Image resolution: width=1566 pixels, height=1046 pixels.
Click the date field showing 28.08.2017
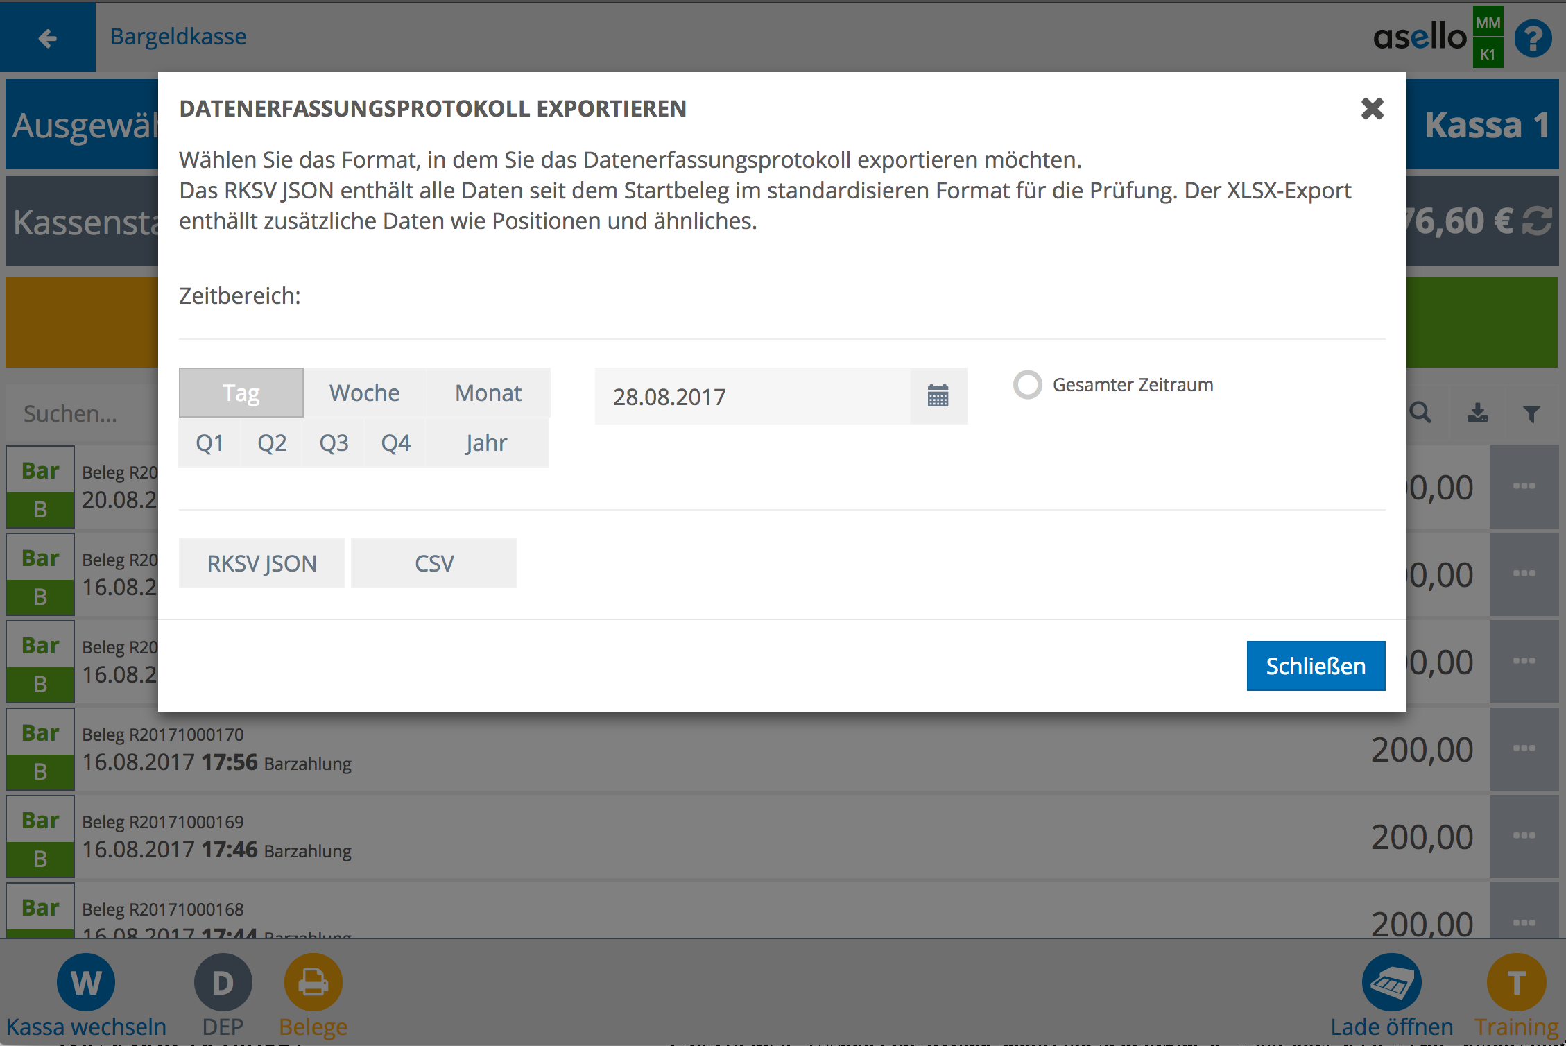(x=752, y=397)
